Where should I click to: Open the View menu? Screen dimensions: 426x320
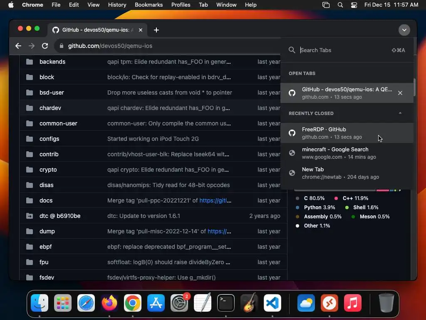[93, 5]
